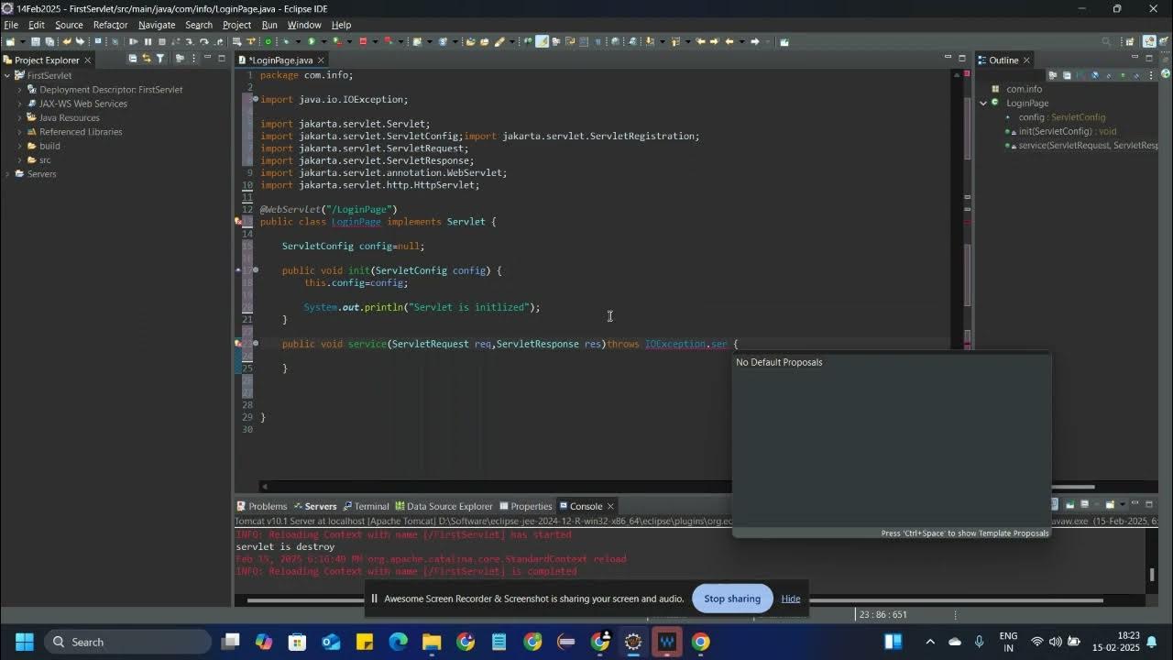Viewport: 1173px width, 660px height.
Task: Open the Project menu
Action: (x=236, y=25)
